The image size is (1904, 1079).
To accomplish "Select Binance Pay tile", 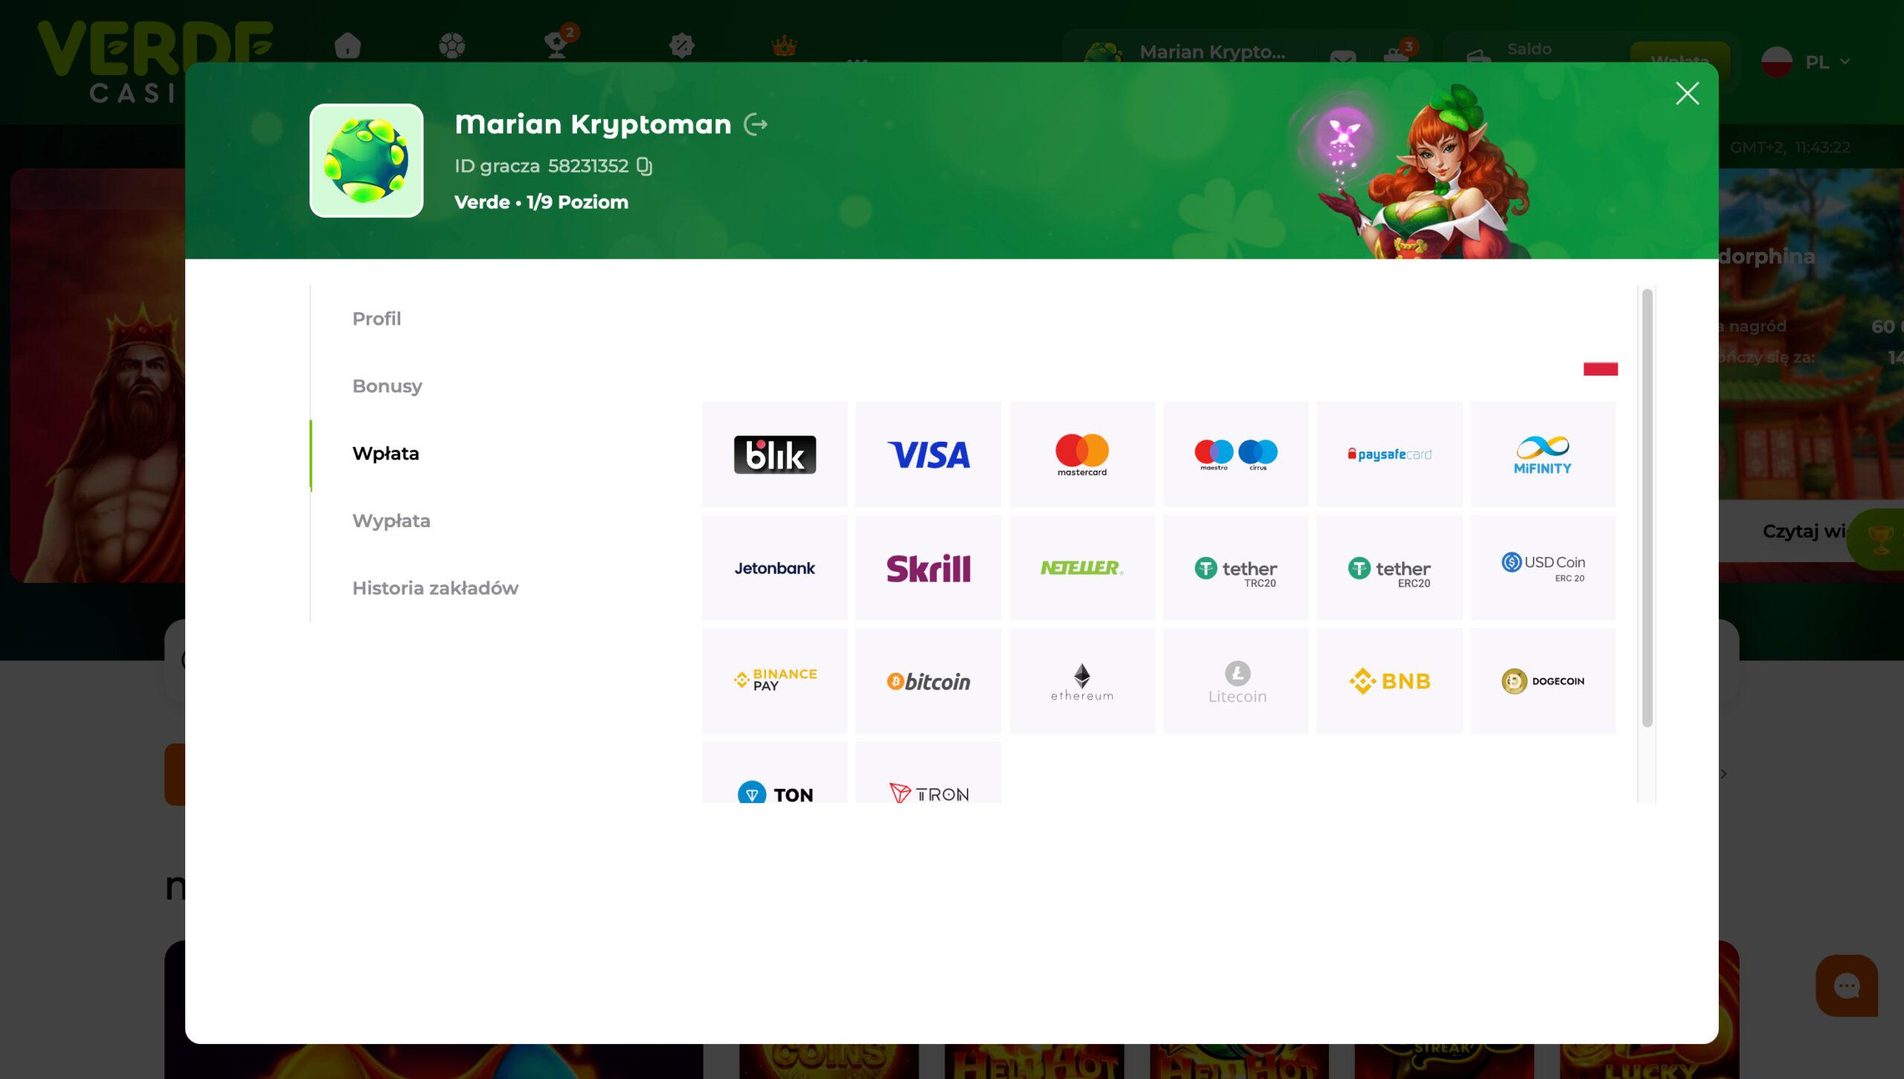I will 774,681.
